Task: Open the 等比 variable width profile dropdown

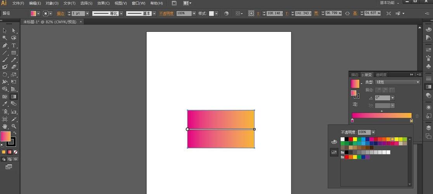Action: [121, 13]
